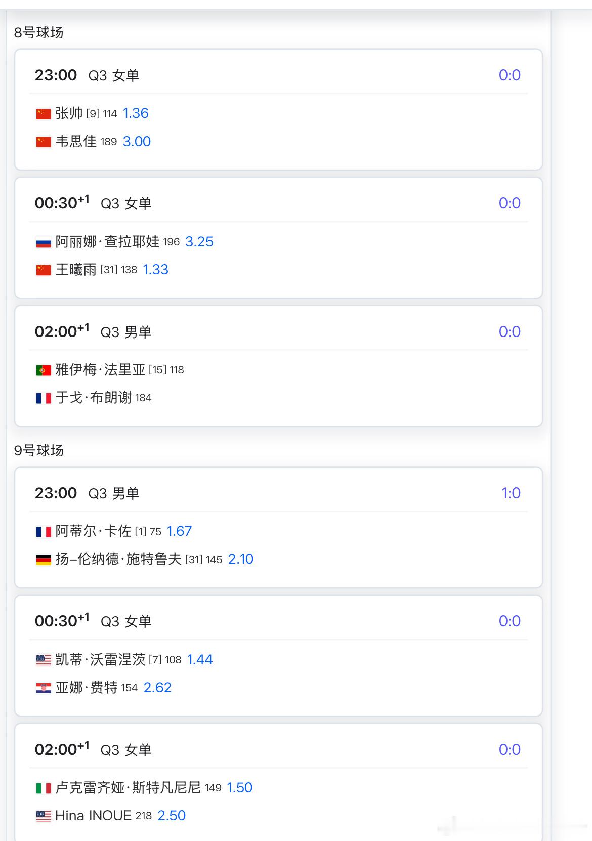Click Portugal flag beside 雅伊梅·法里亚
This screenshot has width=592, height=841.
point(44,370)
